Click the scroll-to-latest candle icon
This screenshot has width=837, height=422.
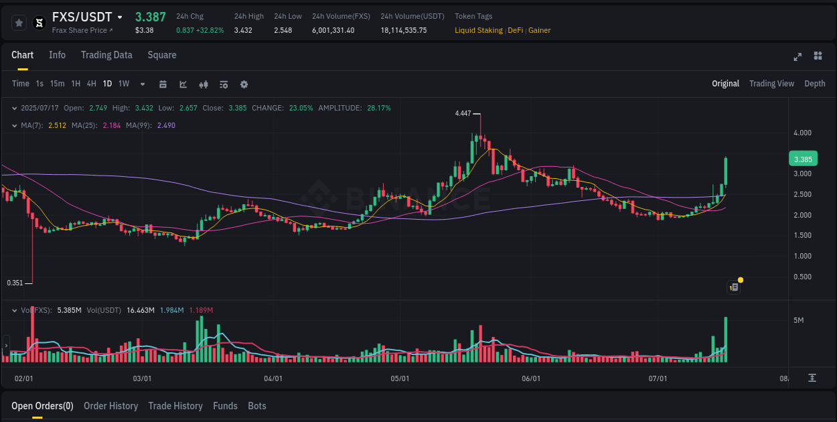[x=812, y=378]
